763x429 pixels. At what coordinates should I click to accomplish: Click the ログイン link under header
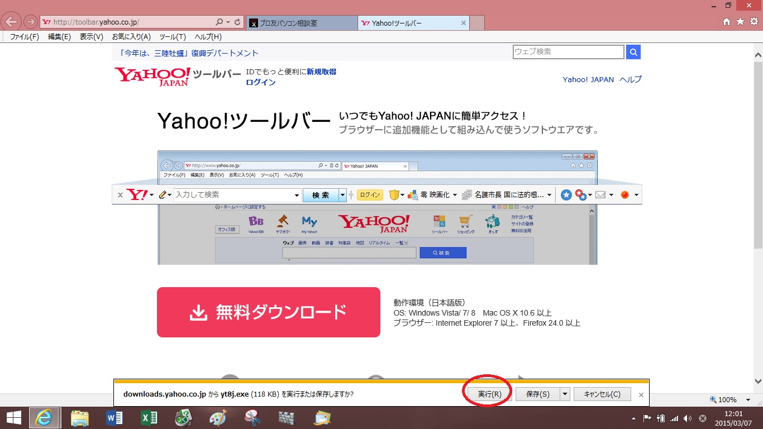pos(260,82)
